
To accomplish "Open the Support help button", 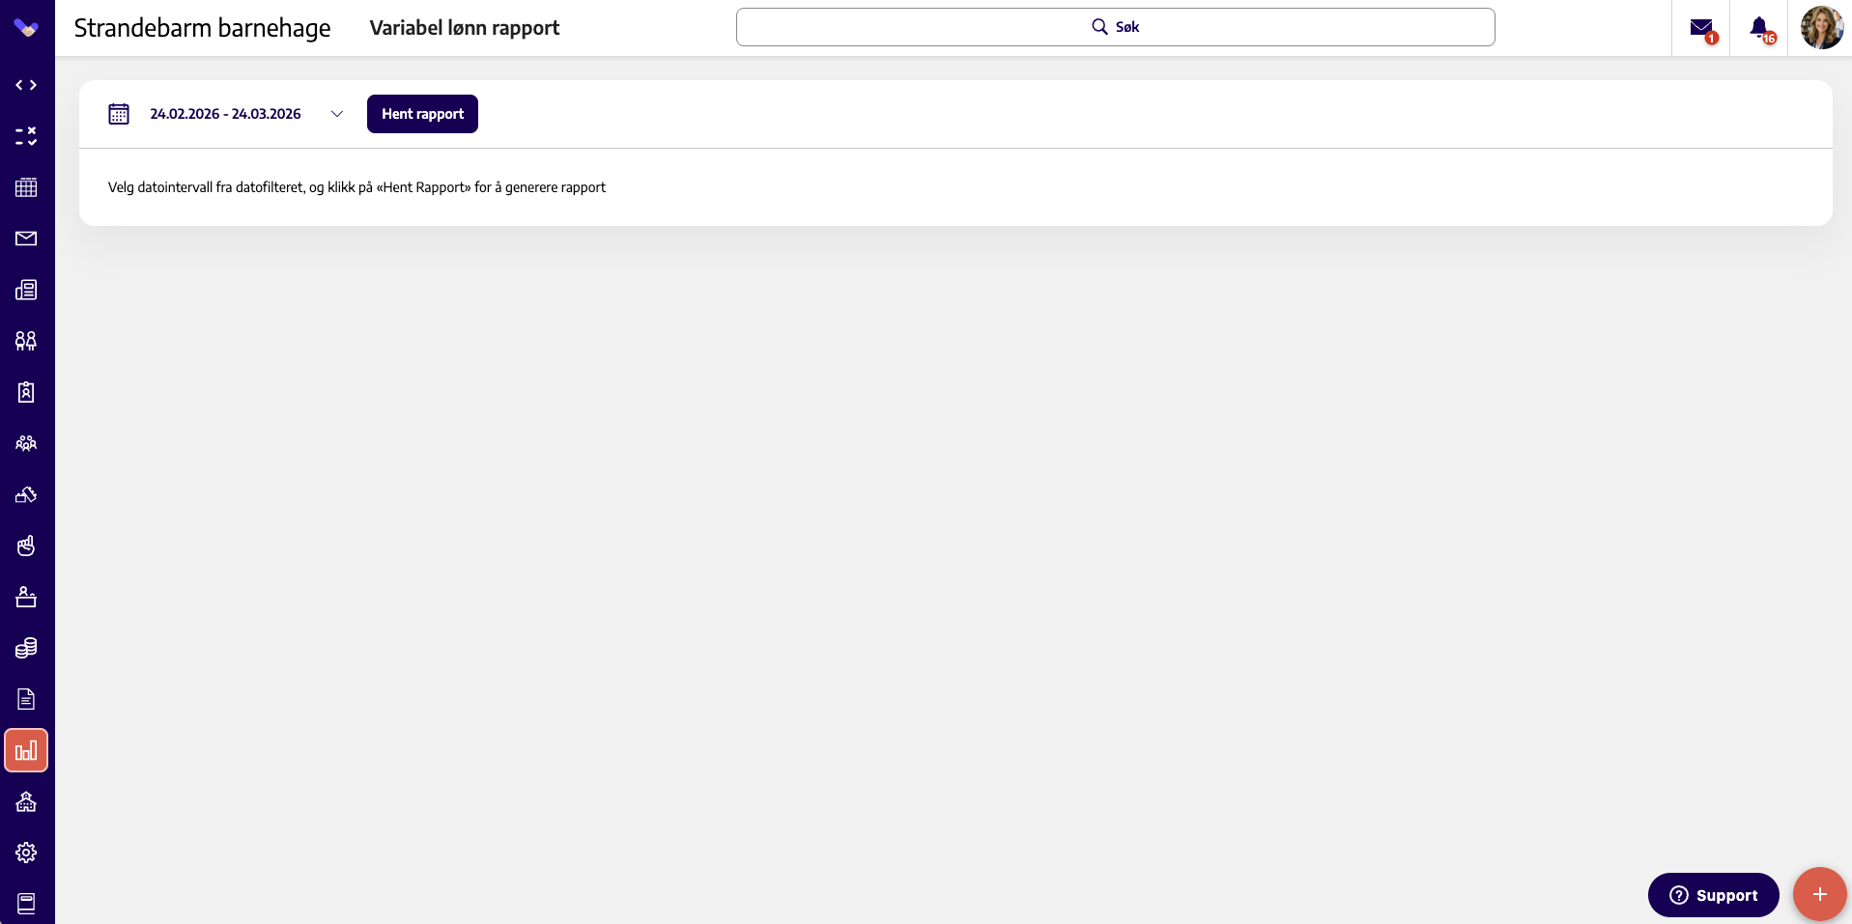I will tap(1714, 895).
